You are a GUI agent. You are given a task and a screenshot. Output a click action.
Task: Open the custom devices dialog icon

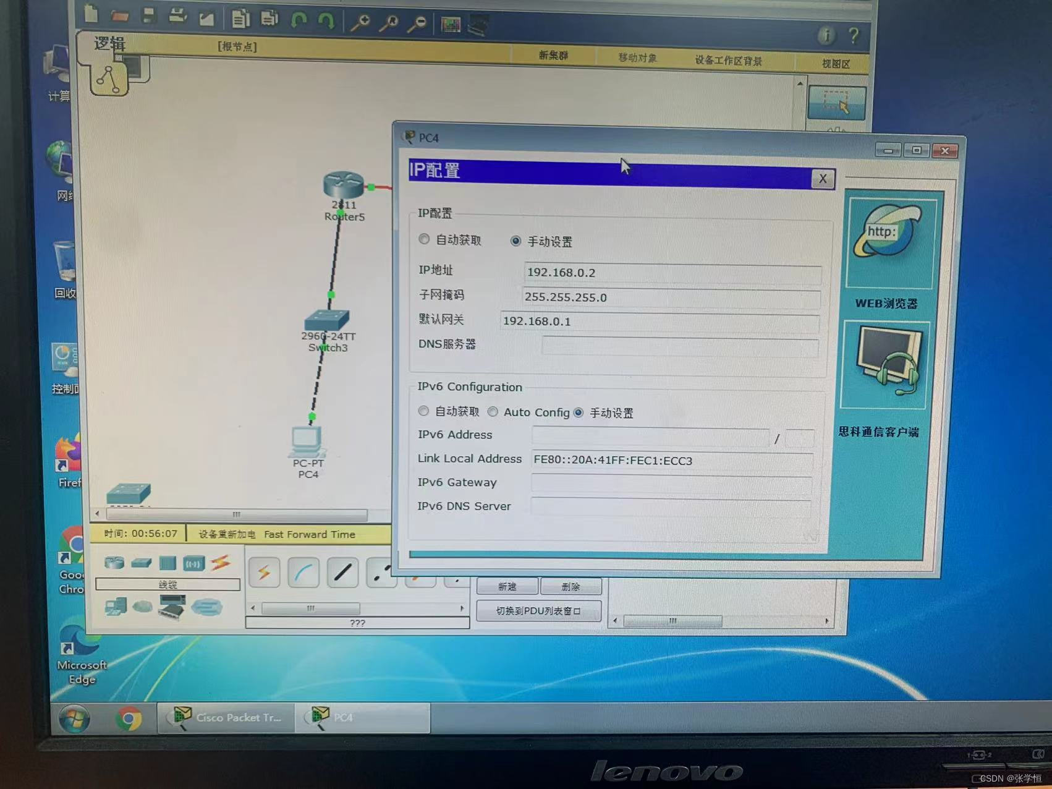click(478, 25)
